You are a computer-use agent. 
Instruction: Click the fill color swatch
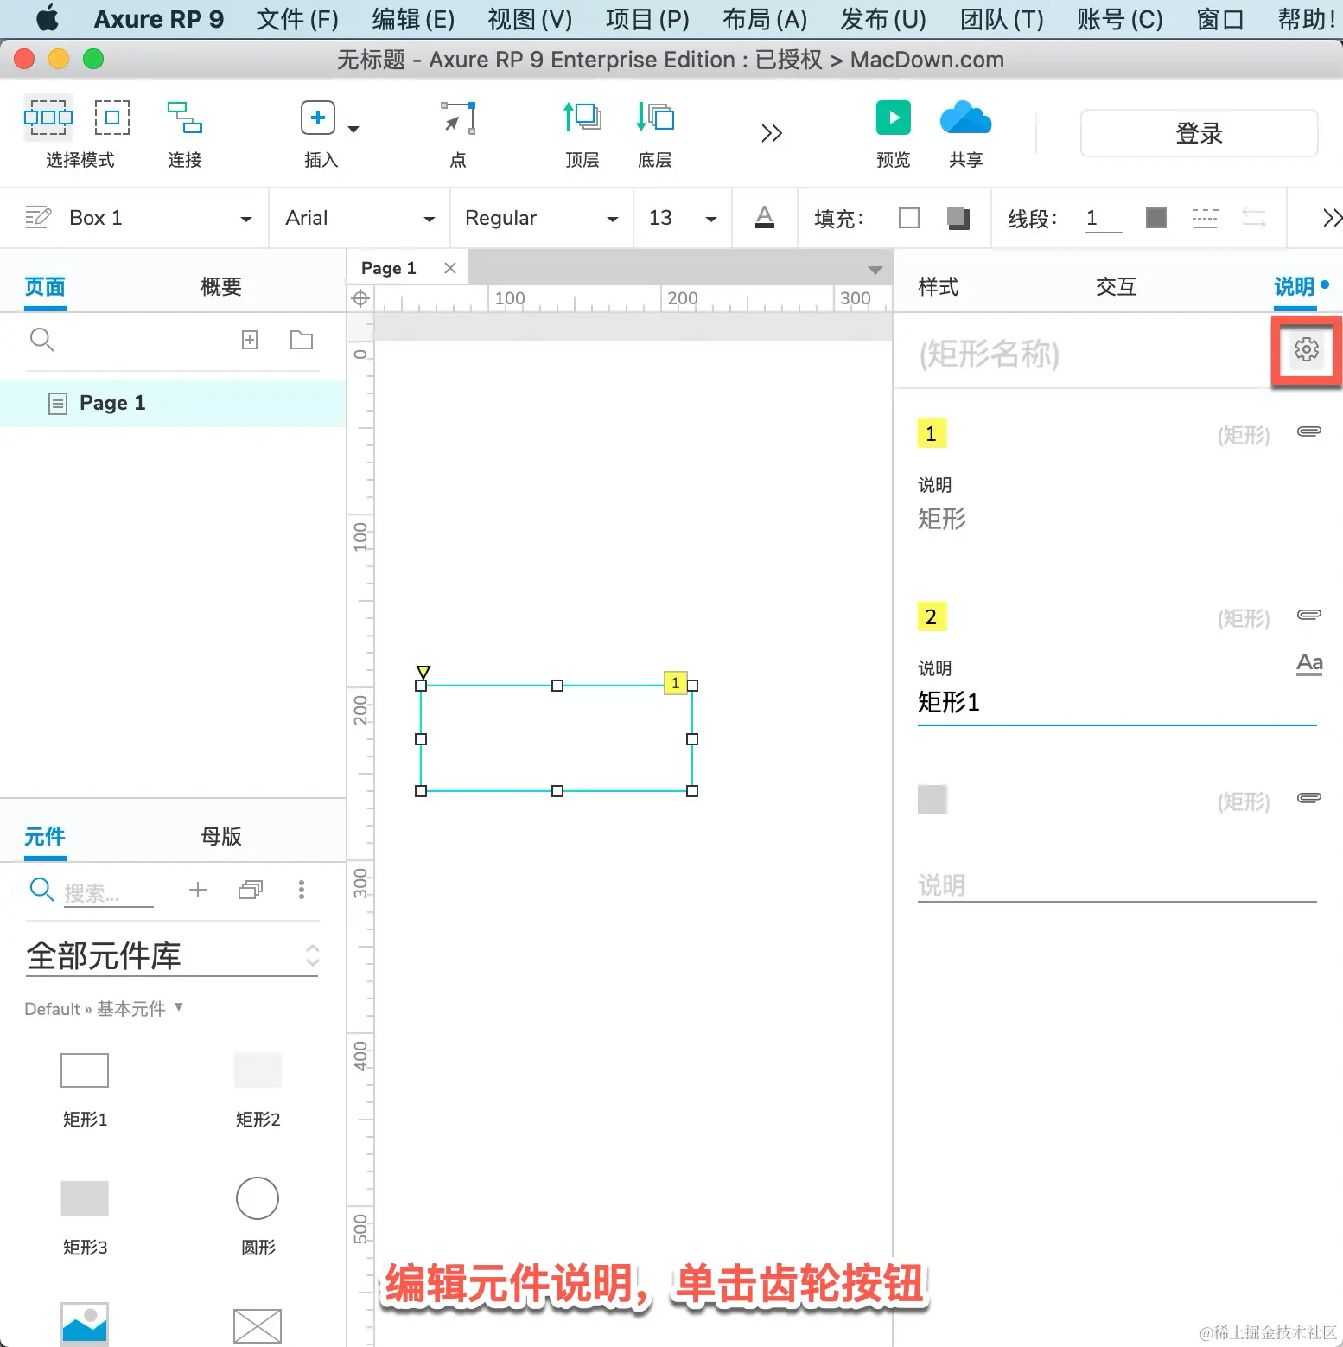point(909,218)
